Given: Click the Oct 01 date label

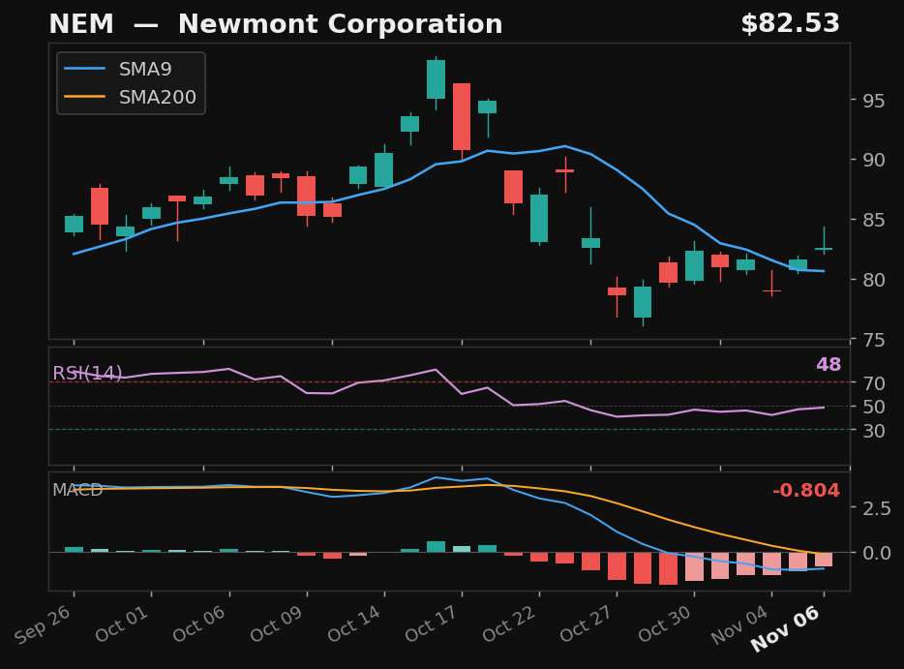Looking at the screenshot, I should point(122,624).
